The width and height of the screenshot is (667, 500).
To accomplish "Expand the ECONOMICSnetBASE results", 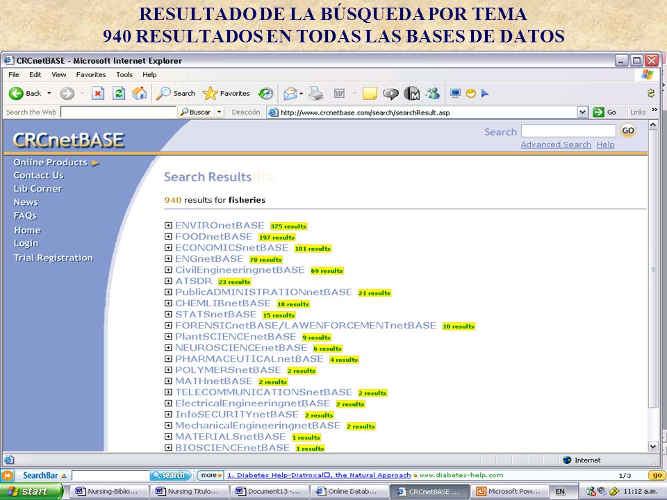I will pyautogui.click(x=168, y=247).
